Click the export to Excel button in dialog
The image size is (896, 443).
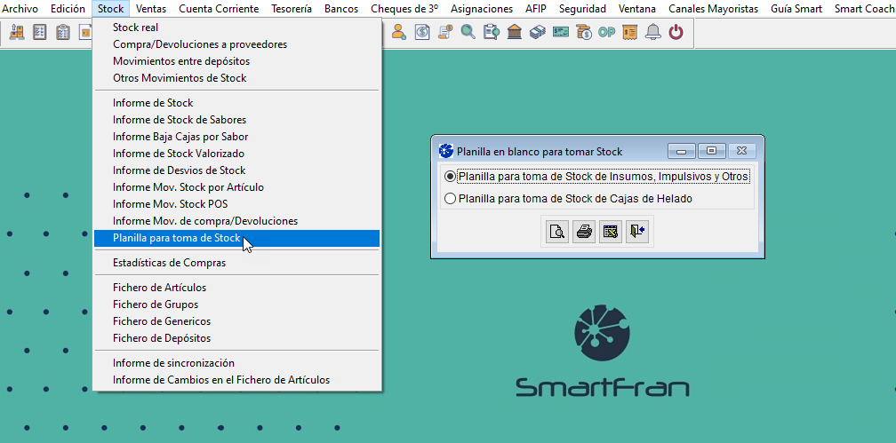(x=611, y=232)
